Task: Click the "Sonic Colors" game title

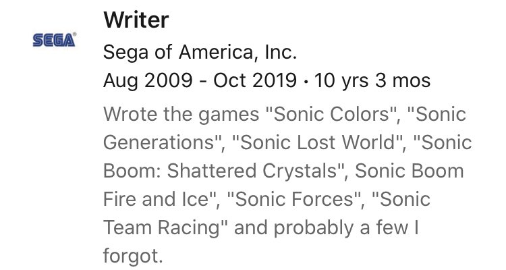Action: point(332,114)
